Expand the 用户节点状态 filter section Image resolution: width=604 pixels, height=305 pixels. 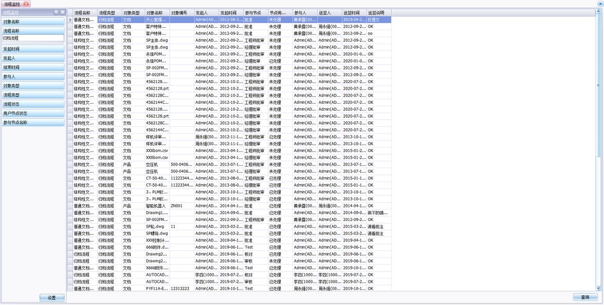click(33, 113)
